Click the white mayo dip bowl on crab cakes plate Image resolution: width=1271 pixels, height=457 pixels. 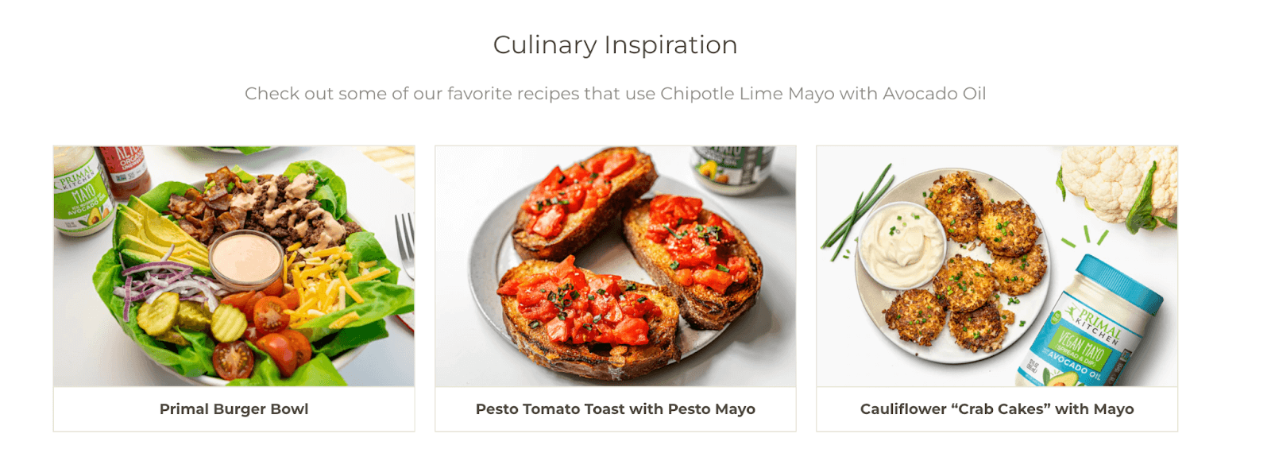(902, 242)
